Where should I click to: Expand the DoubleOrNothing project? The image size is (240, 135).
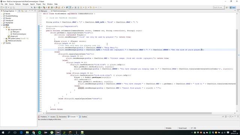pos(1,16)
